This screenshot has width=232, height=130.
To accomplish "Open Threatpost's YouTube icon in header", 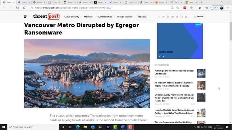I will pos(173,17).
